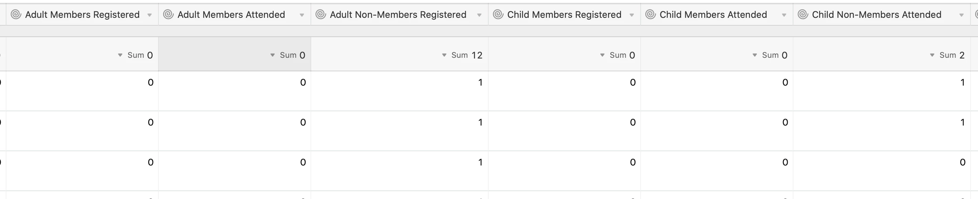The height and width of the screenshot is (199, 978).
Task: Change Sum 2 summary for Child Non-Members Attended
Action: point(947,55)
